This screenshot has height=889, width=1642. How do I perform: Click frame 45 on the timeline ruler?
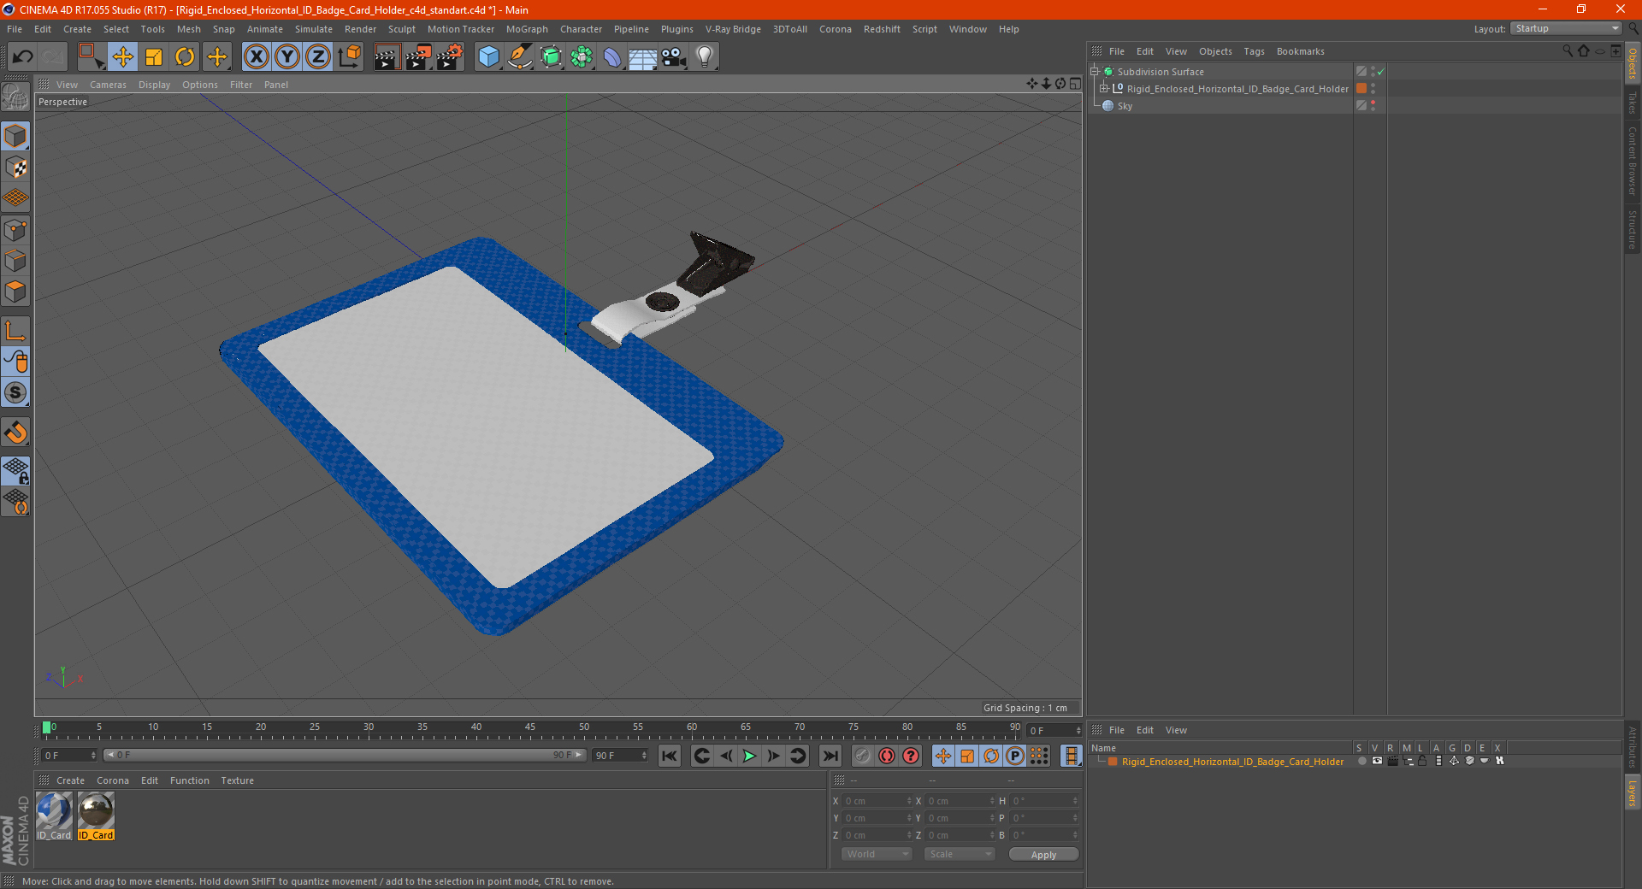[x=530, y=729]
